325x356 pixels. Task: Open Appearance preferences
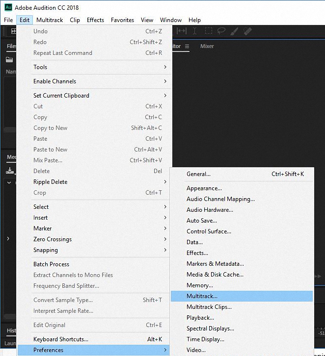click(x=242, y=188)
